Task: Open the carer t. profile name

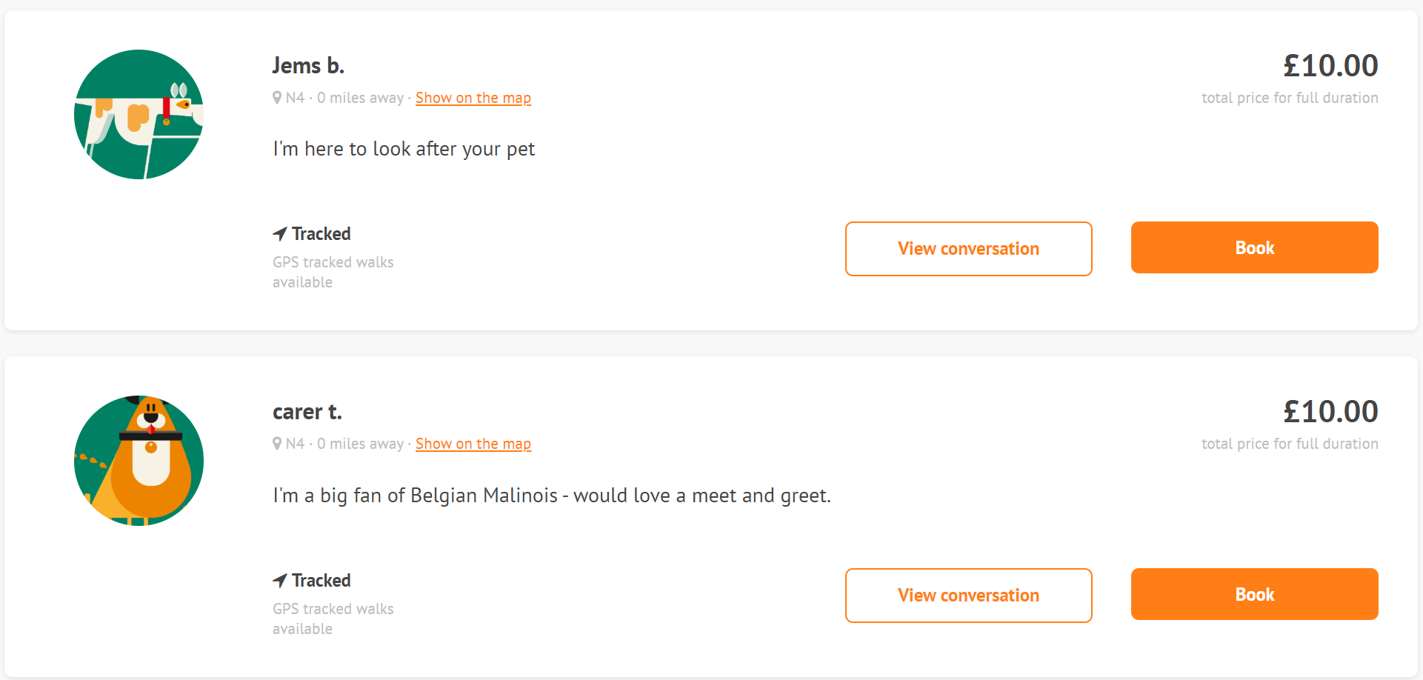Action: pyautogui.click(x=307, y=412)
